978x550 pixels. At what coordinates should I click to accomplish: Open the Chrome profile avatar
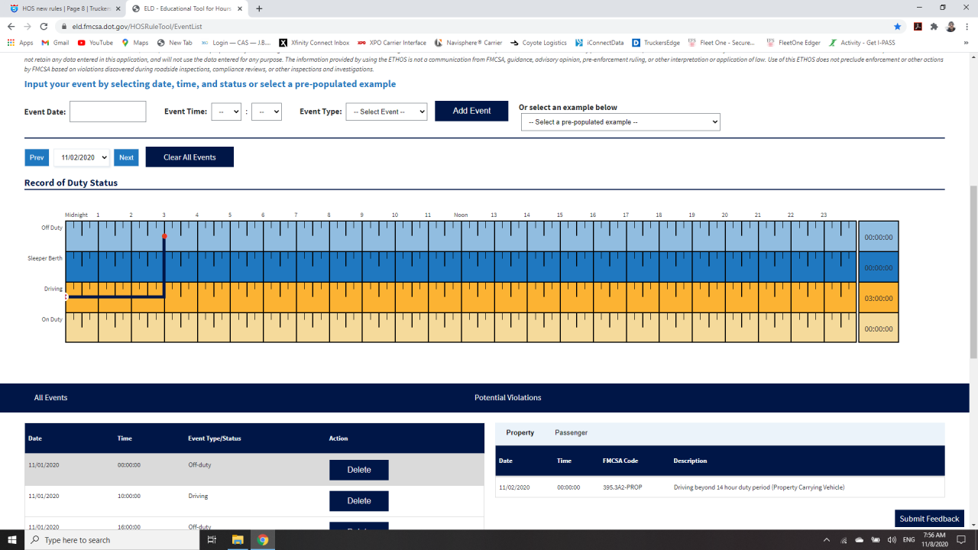[x=950, y=26]
